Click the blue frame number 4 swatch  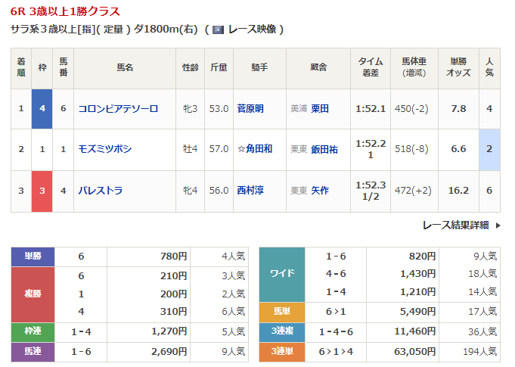42,108
